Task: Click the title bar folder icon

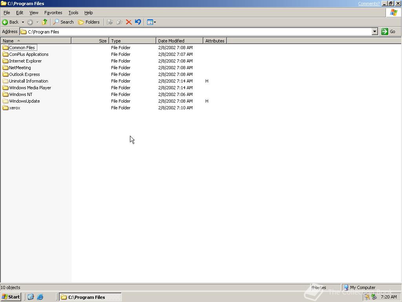Action: point(4,3)
